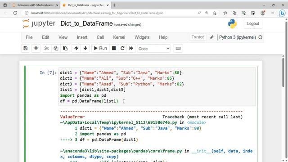Open browser Favorites star icon

225,13
